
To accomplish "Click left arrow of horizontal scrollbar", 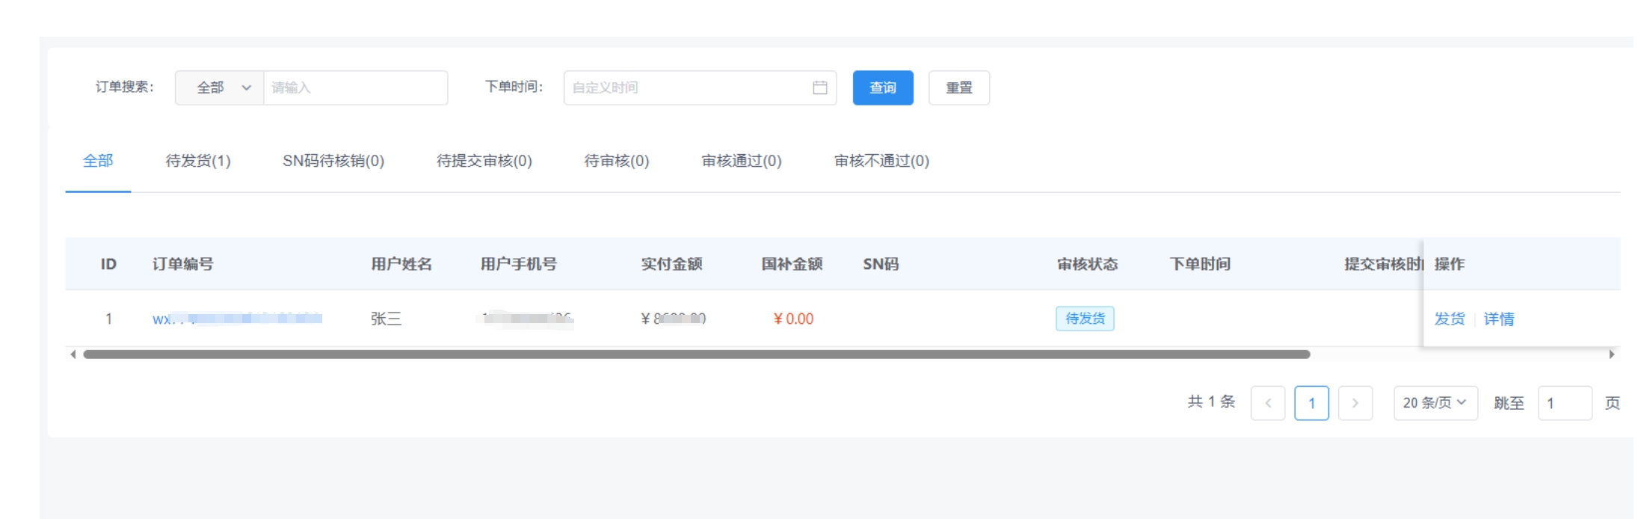I will [x=73, y=354].
